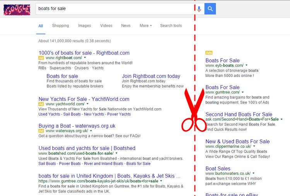Open Used boats and yachts for sale Boatshed

pyautogui.click(x=87, y=148)
